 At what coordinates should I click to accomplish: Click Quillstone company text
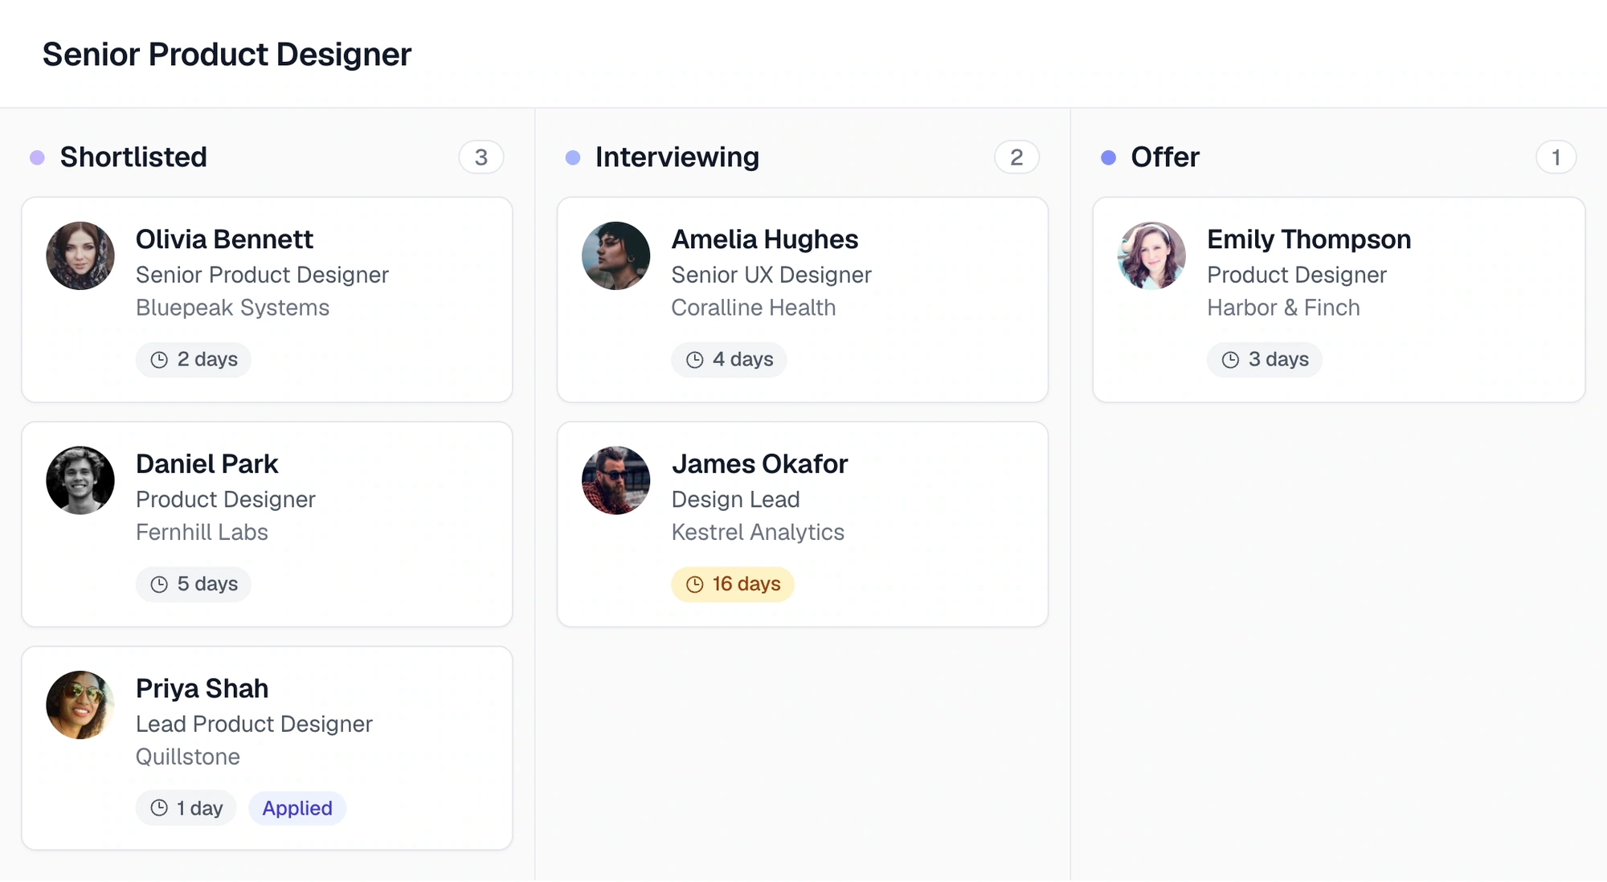[188, 757]
